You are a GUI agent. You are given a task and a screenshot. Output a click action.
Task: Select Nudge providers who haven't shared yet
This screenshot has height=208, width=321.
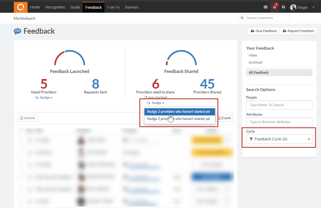tap(178, 119)
